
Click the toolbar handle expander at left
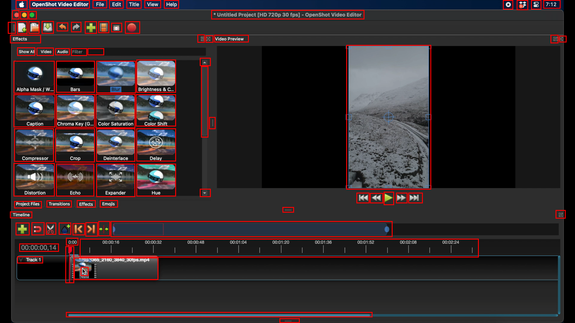click(x=12, y=28)
